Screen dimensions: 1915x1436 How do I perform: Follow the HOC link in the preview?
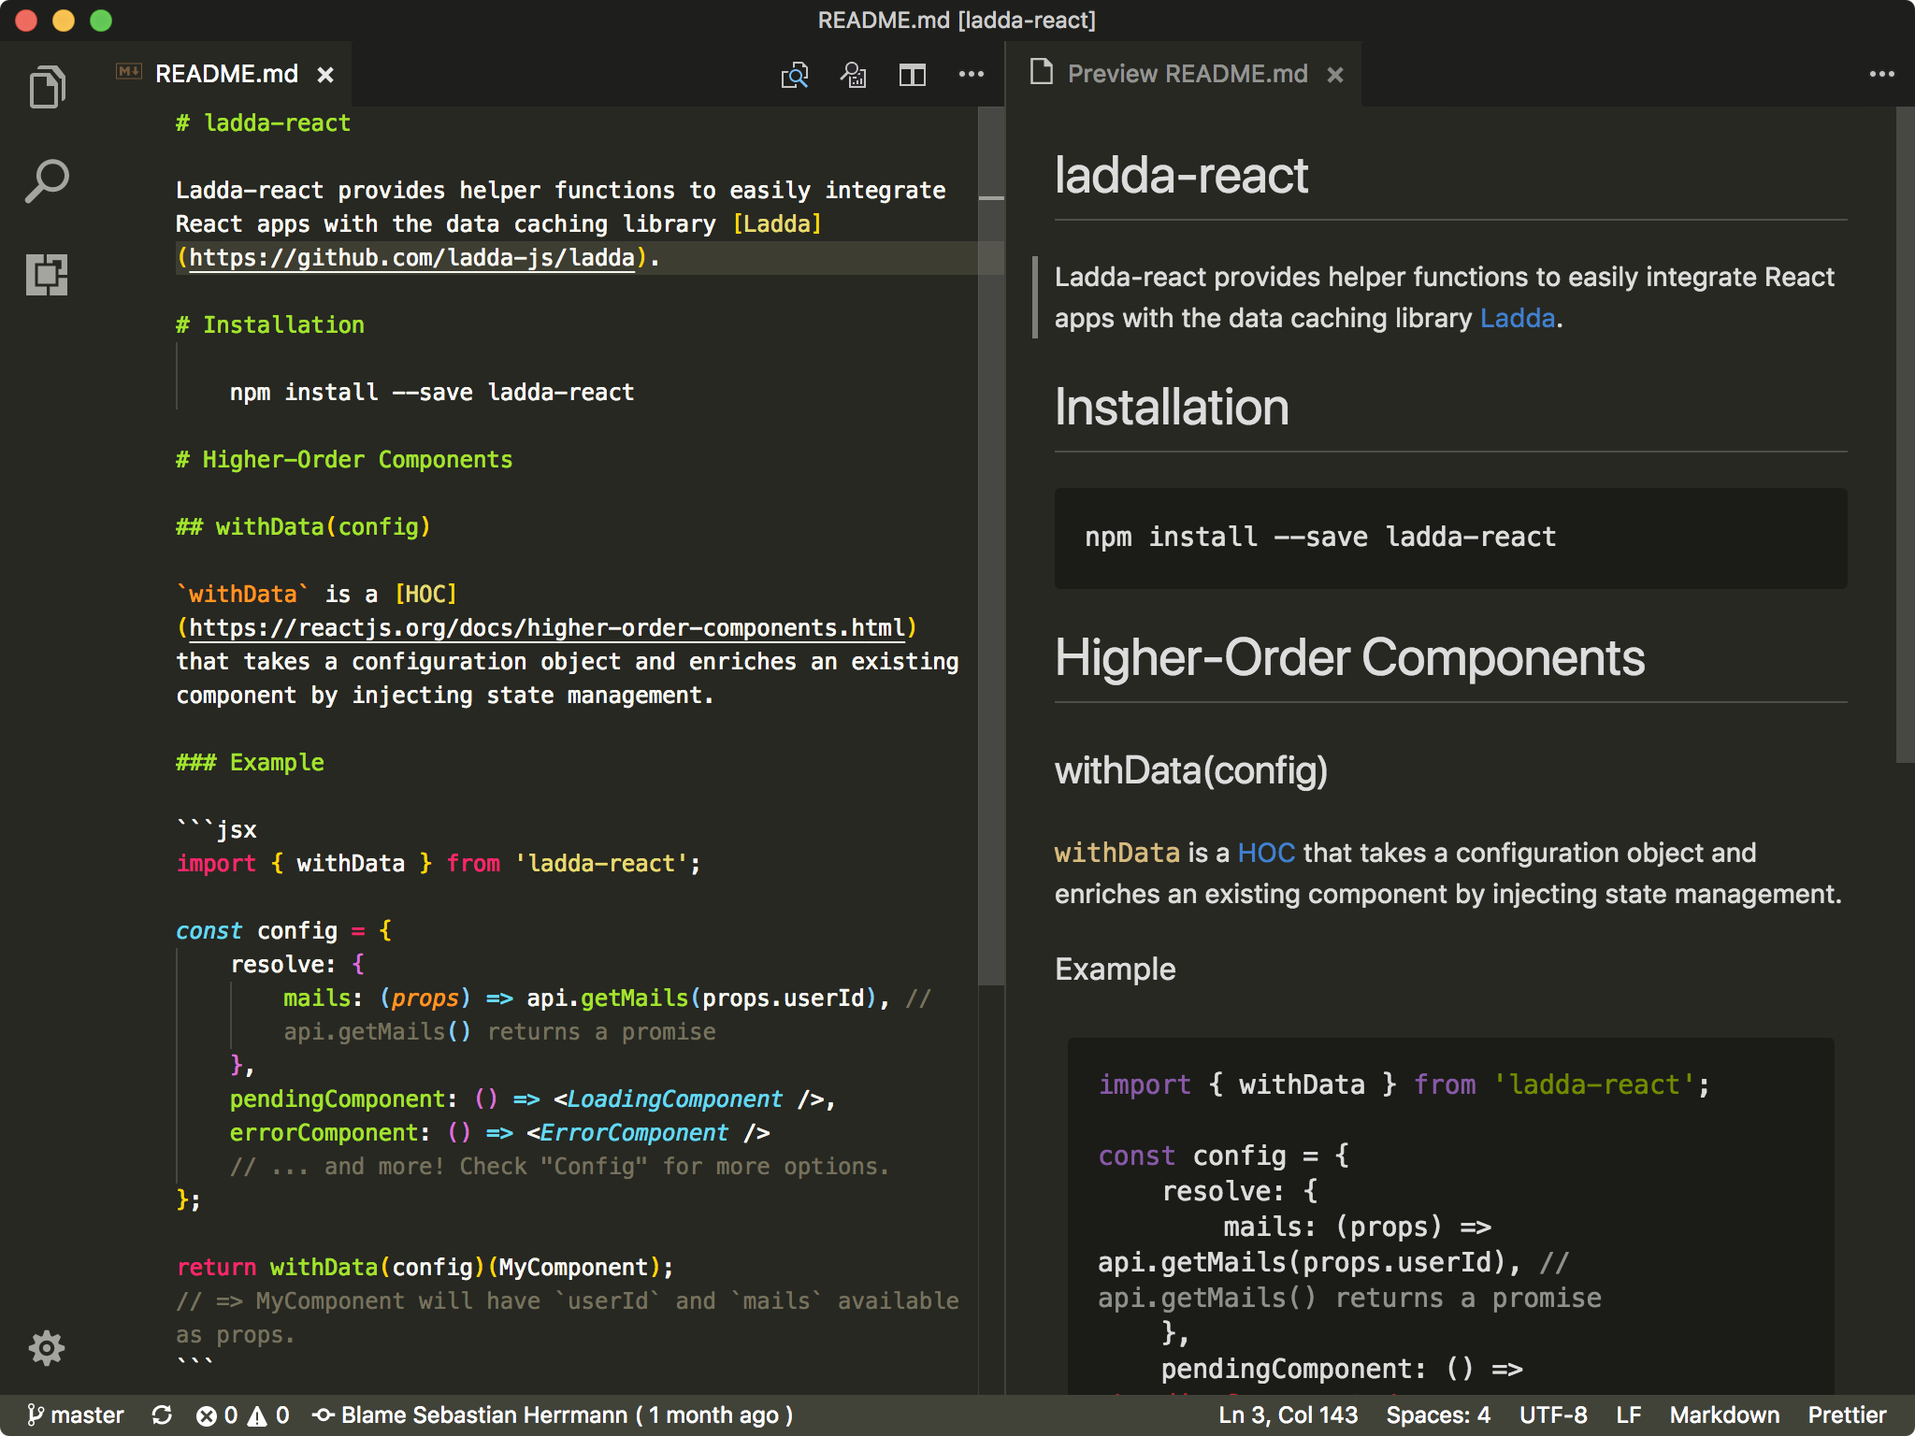click(1266, 853)
